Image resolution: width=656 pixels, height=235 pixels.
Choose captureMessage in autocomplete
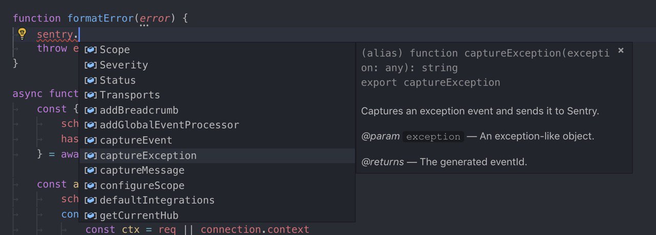(x=217, y=170)
